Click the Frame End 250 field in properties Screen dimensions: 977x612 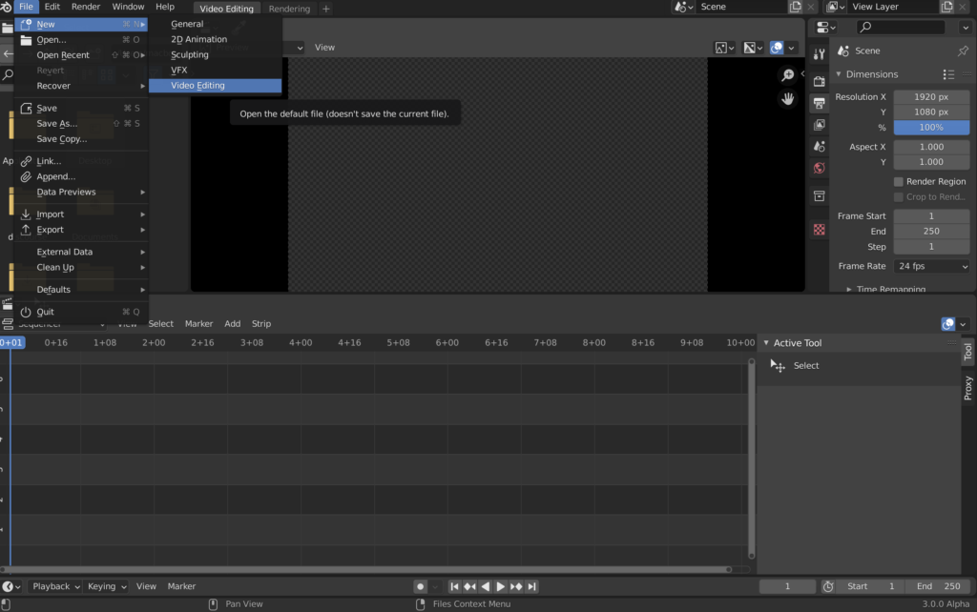click(931, 231)
